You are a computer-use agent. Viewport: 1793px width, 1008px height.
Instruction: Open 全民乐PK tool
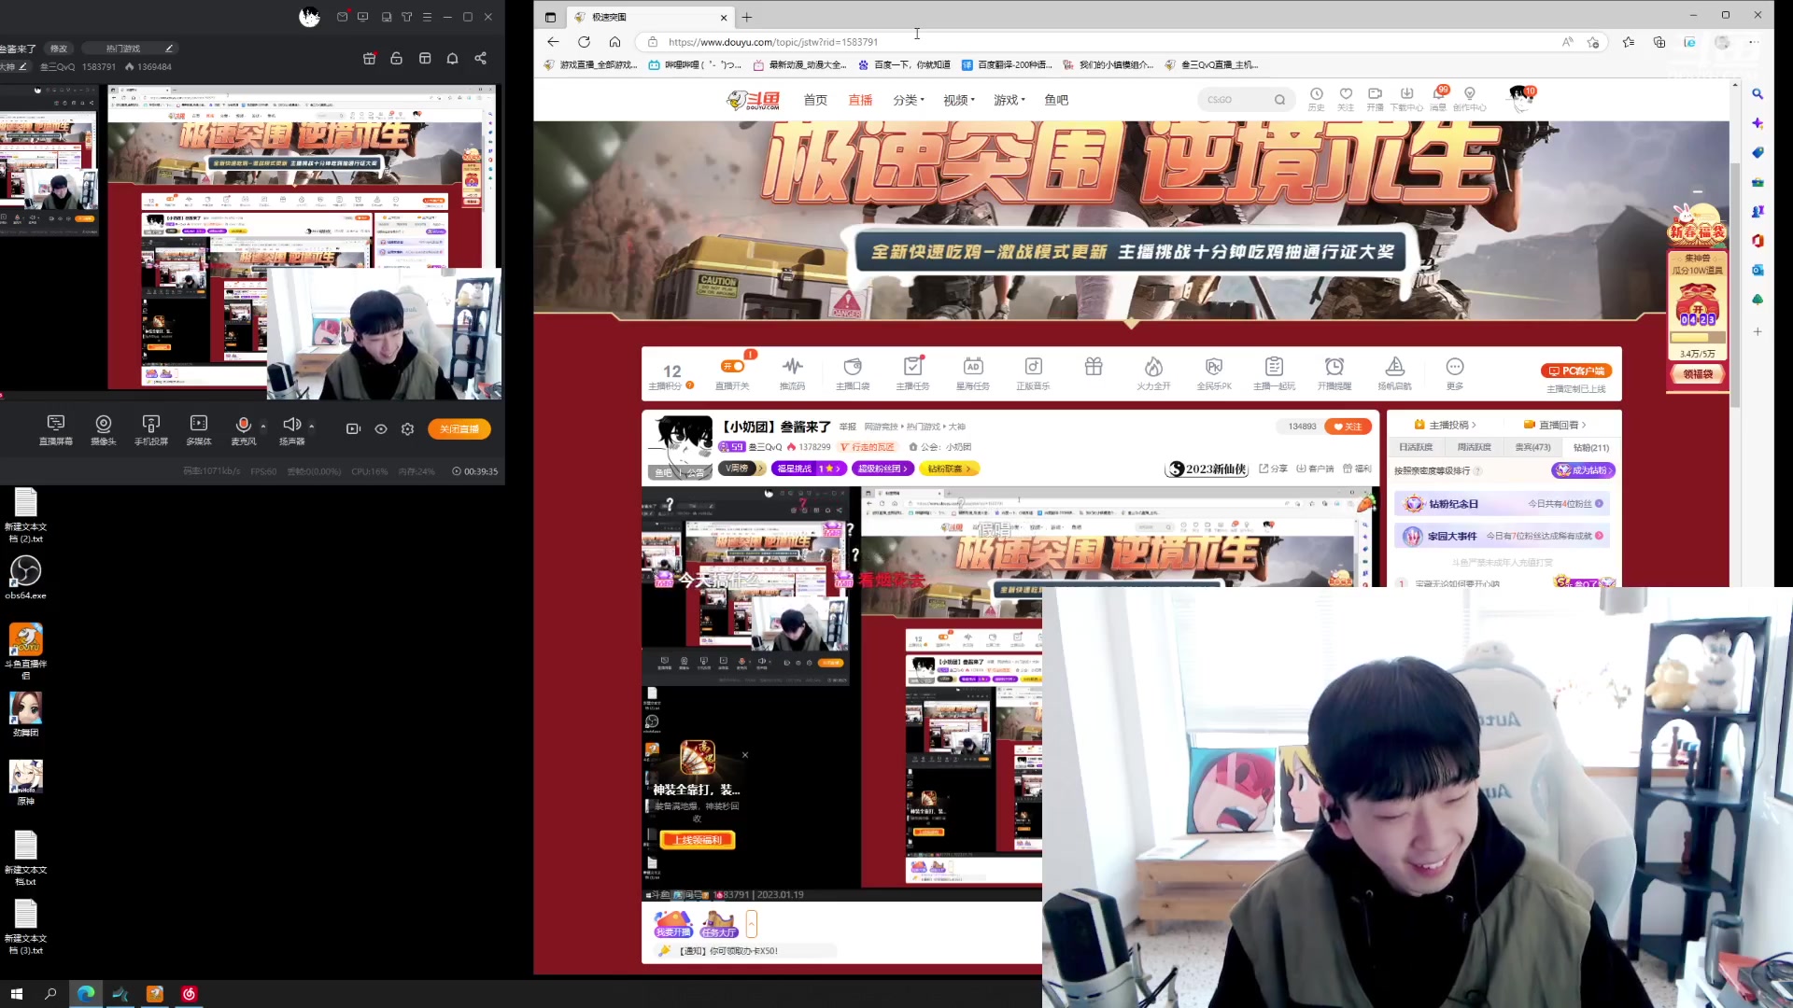point(1214,372)
